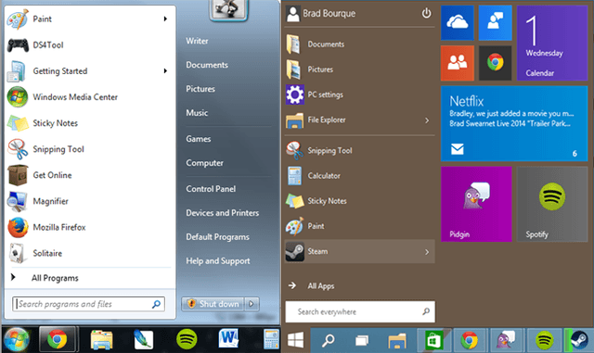Click the Task View taskbar icon
The height and width of the screenshot is (353, 594).
click(362, 341)
